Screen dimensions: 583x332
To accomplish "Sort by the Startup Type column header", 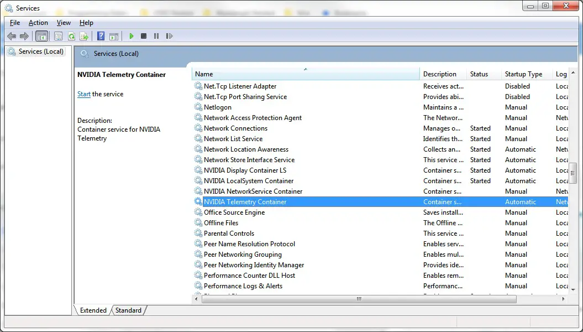I will (x=527, y=74).
